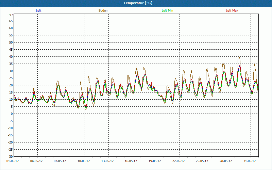Click the 13.05.17 date axis label

click(107, 161)
